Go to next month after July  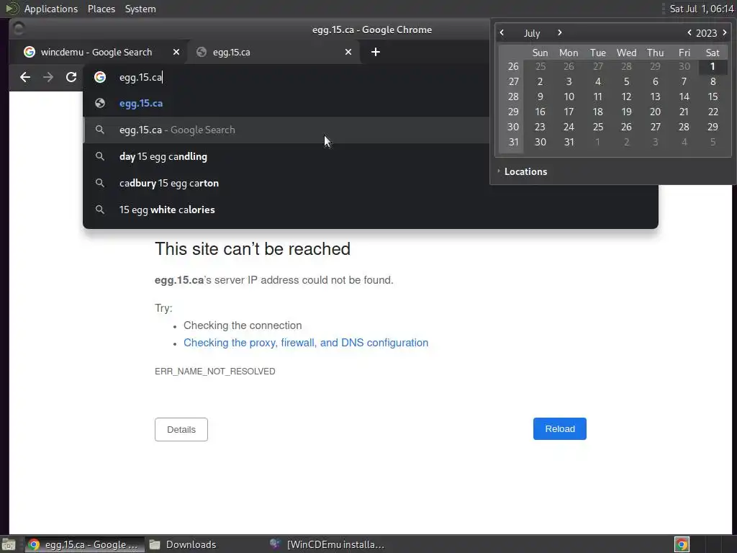[559, 32]
